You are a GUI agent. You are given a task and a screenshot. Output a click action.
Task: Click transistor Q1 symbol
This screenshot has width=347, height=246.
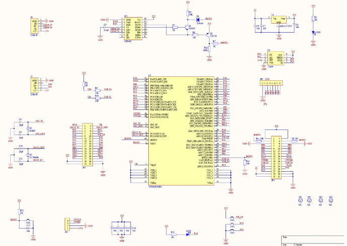[x=186, y=28]
